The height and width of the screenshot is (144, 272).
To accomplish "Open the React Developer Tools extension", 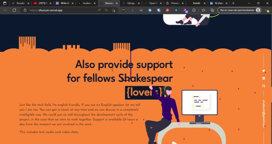I will (x=176, y=10).
